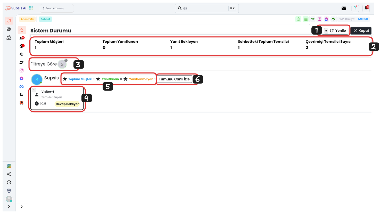The image size is (381, 214).
Task: Open the share nodes icon in lower sidebar
Action: 9,174
